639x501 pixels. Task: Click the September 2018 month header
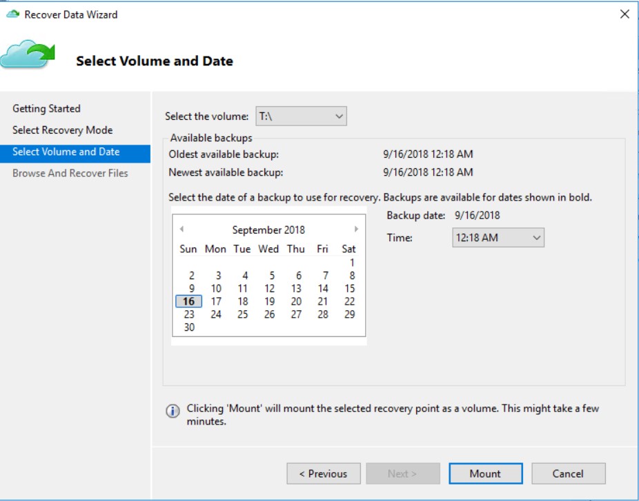[268, 230]
